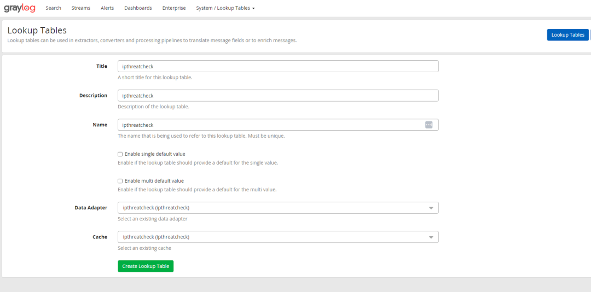Expand the System / Lookup Tables menu
This screenshot has width=591, height=292.
[225, 8]
